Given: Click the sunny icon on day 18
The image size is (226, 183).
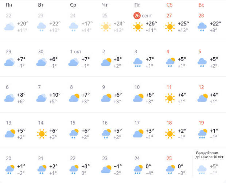Looking at the screenshot, I should click(170, 134).
